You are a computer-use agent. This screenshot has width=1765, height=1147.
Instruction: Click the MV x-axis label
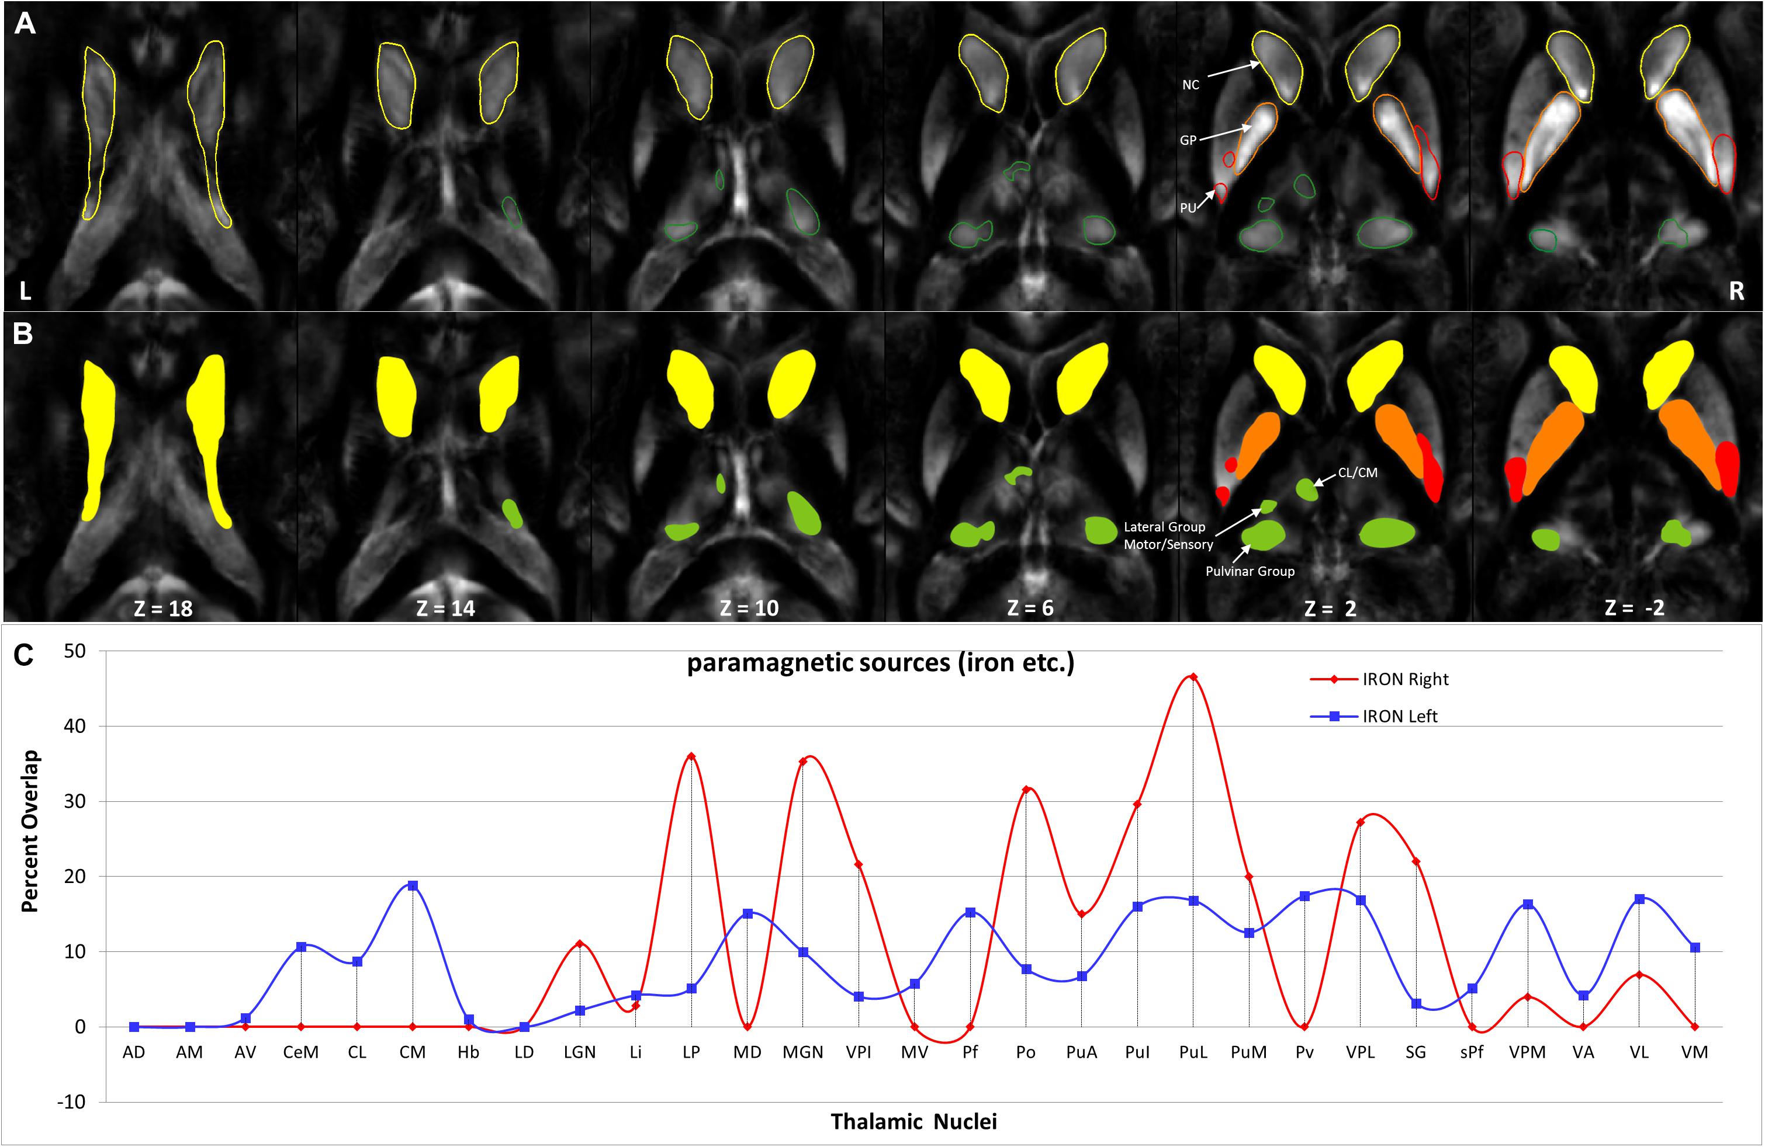915,1052
